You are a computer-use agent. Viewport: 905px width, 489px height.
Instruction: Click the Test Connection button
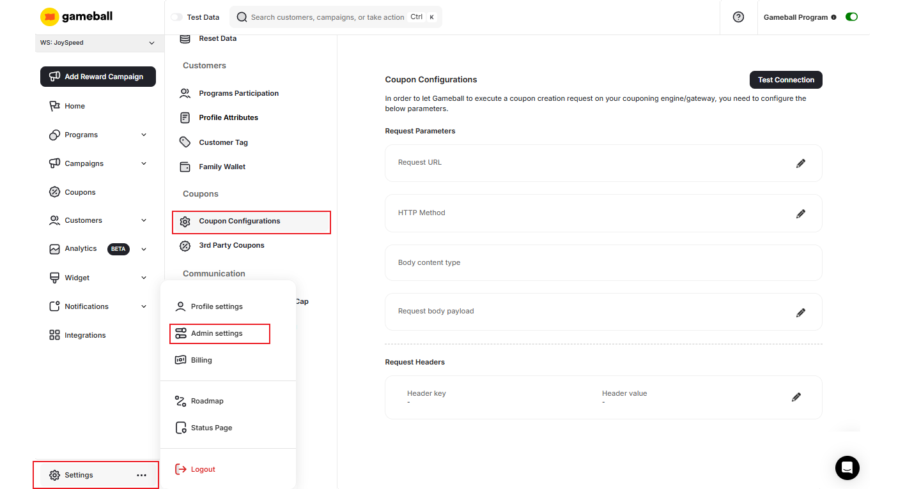pos(785,80)
